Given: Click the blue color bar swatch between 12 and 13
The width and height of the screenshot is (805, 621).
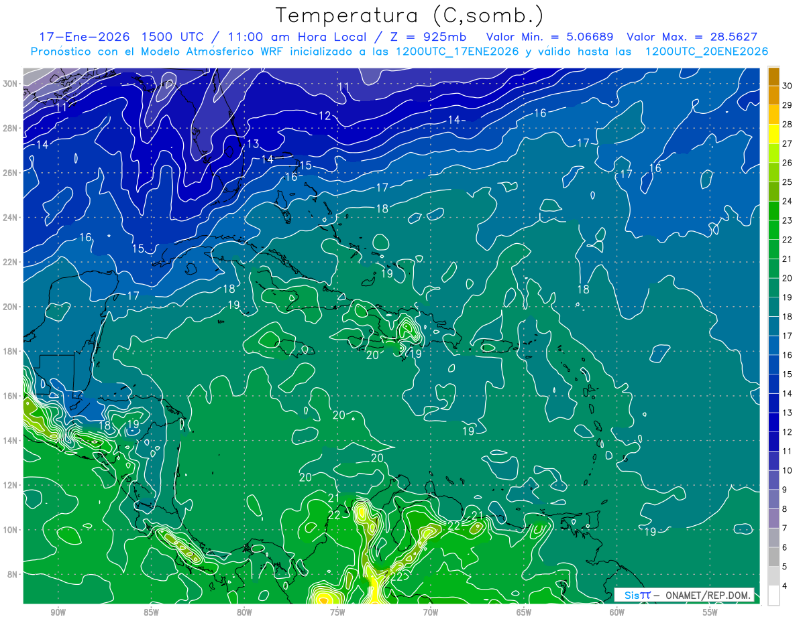Looking at the screenshot, I should point(773,423).
